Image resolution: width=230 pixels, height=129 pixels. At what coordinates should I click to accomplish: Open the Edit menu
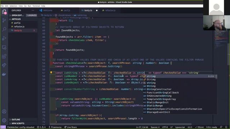[6, 6]
